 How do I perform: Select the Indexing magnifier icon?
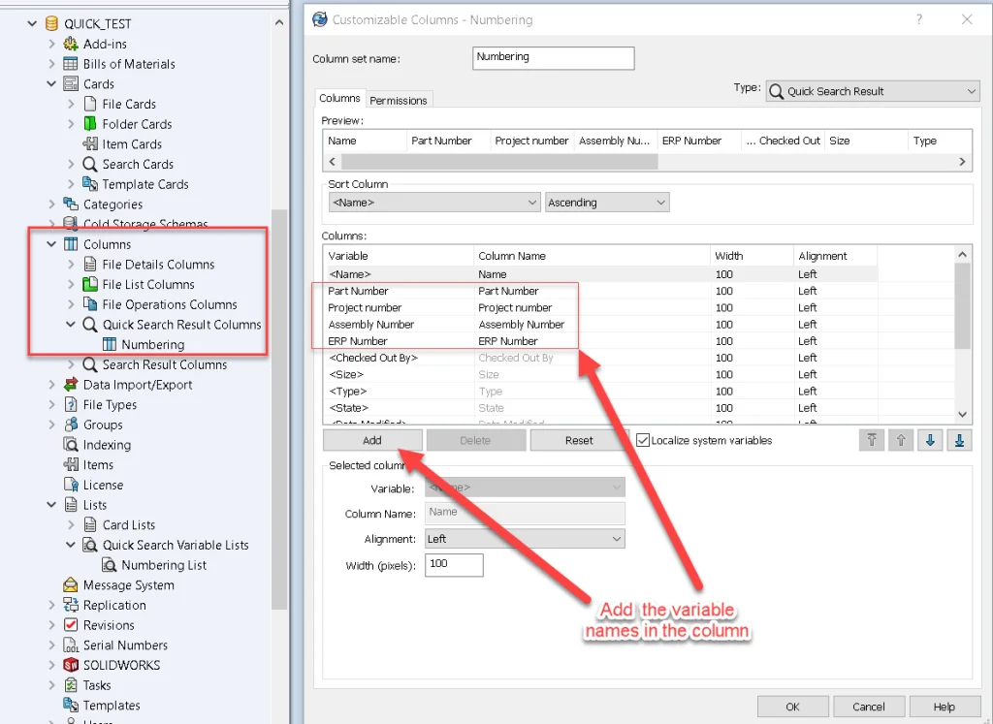click(x=71, y=445)
